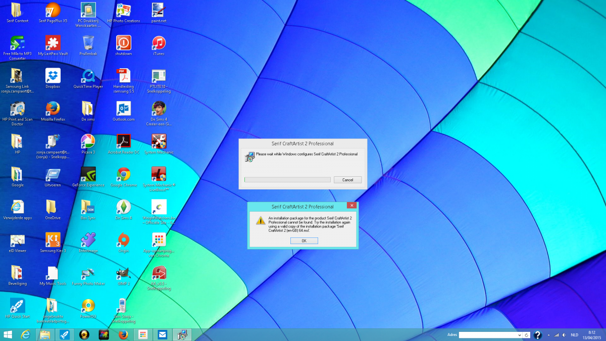Open De Sims 4 game icon
Image resolution: width=606 pixels, height=341 pixels.
(124, 210)
